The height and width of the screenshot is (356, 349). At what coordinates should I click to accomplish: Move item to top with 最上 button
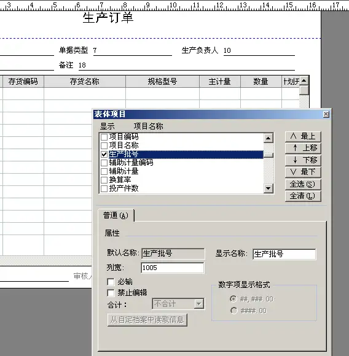click(303, 136)
